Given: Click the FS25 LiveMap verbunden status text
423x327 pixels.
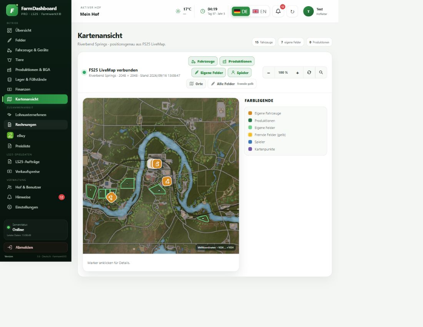Looking at the screenshot, I should click(x=113, y=70).
